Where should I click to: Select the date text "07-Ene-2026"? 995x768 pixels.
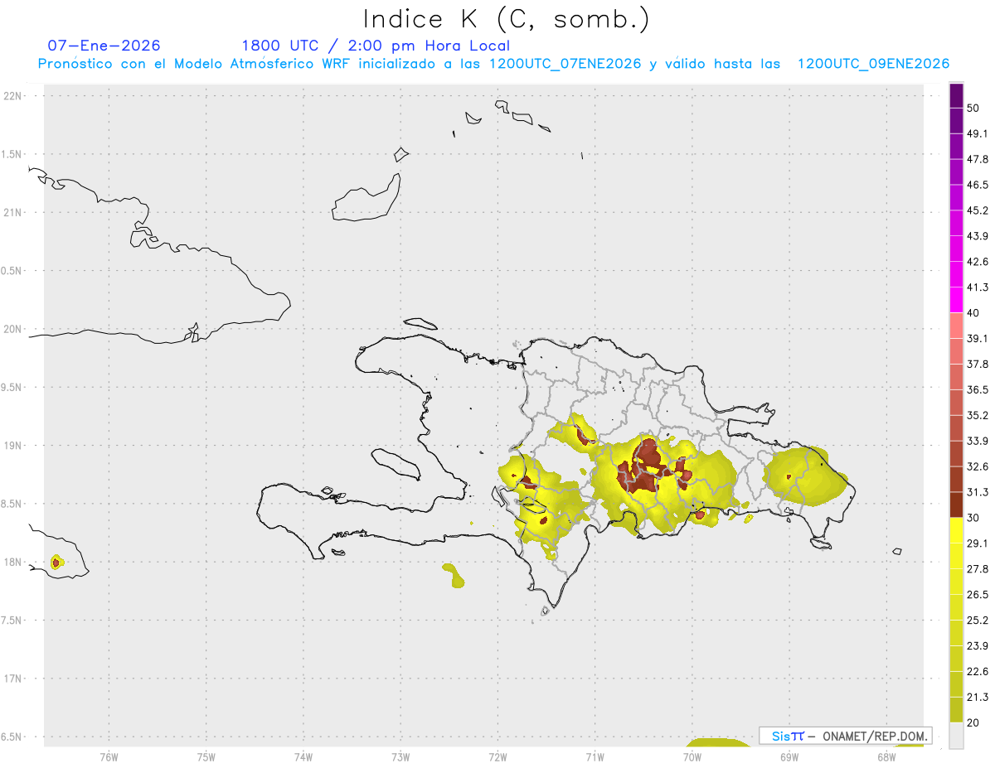(104, 46)
